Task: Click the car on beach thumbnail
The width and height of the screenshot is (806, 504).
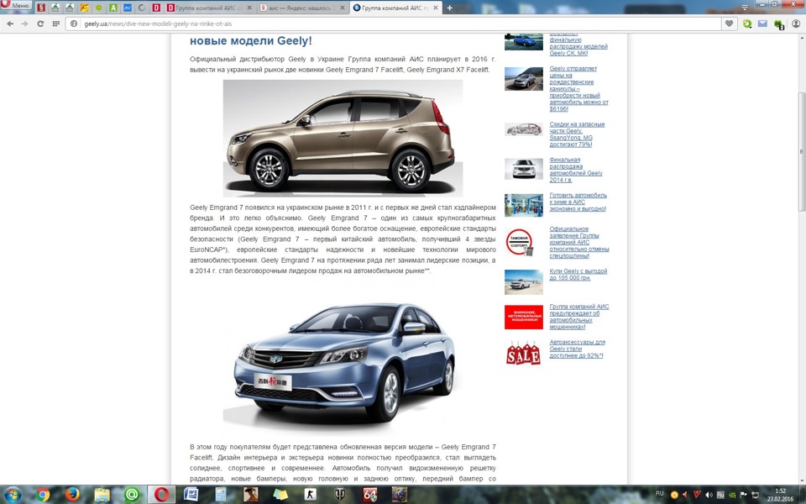Action: coord(523,282)
